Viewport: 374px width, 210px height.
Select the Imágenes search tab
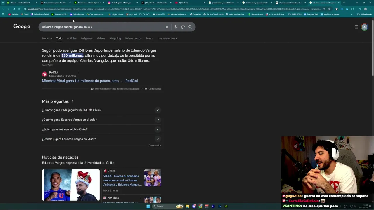[86, 38]
